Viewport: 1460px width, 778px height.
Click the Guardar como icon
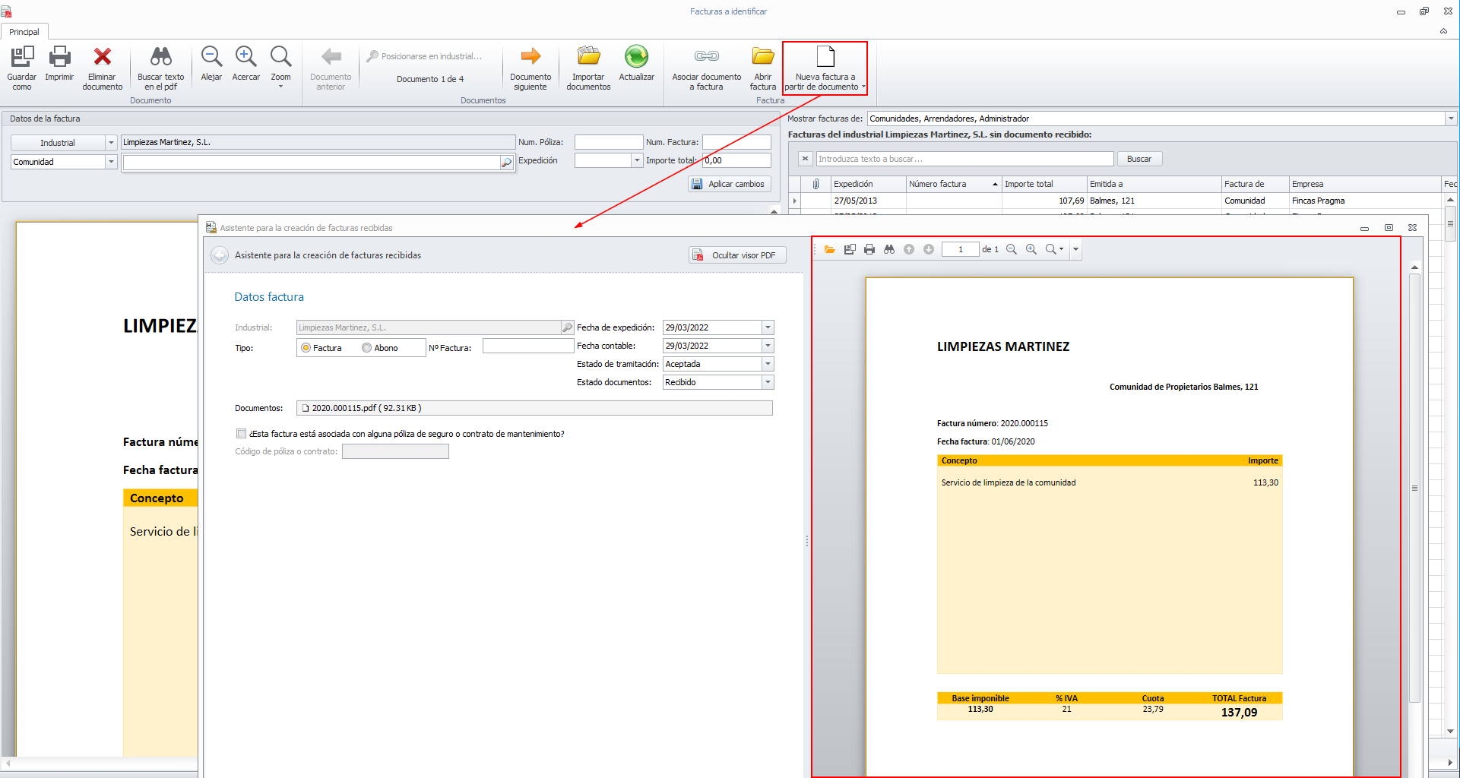click(x=22, y=57)
